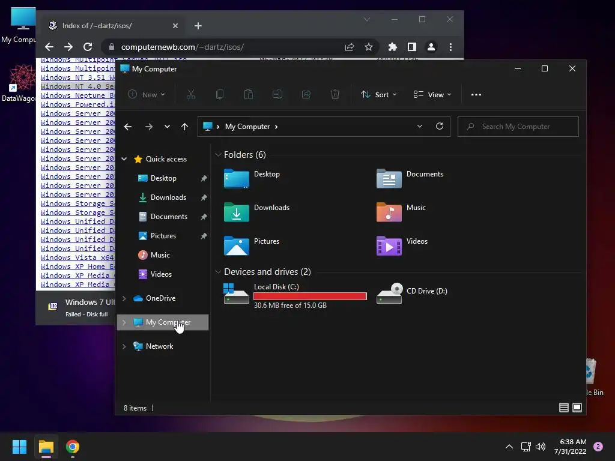Viewport: 615px width, 461px height.
Task: Expand the address bar history dropdown
Action: click(x=420, y=126)
